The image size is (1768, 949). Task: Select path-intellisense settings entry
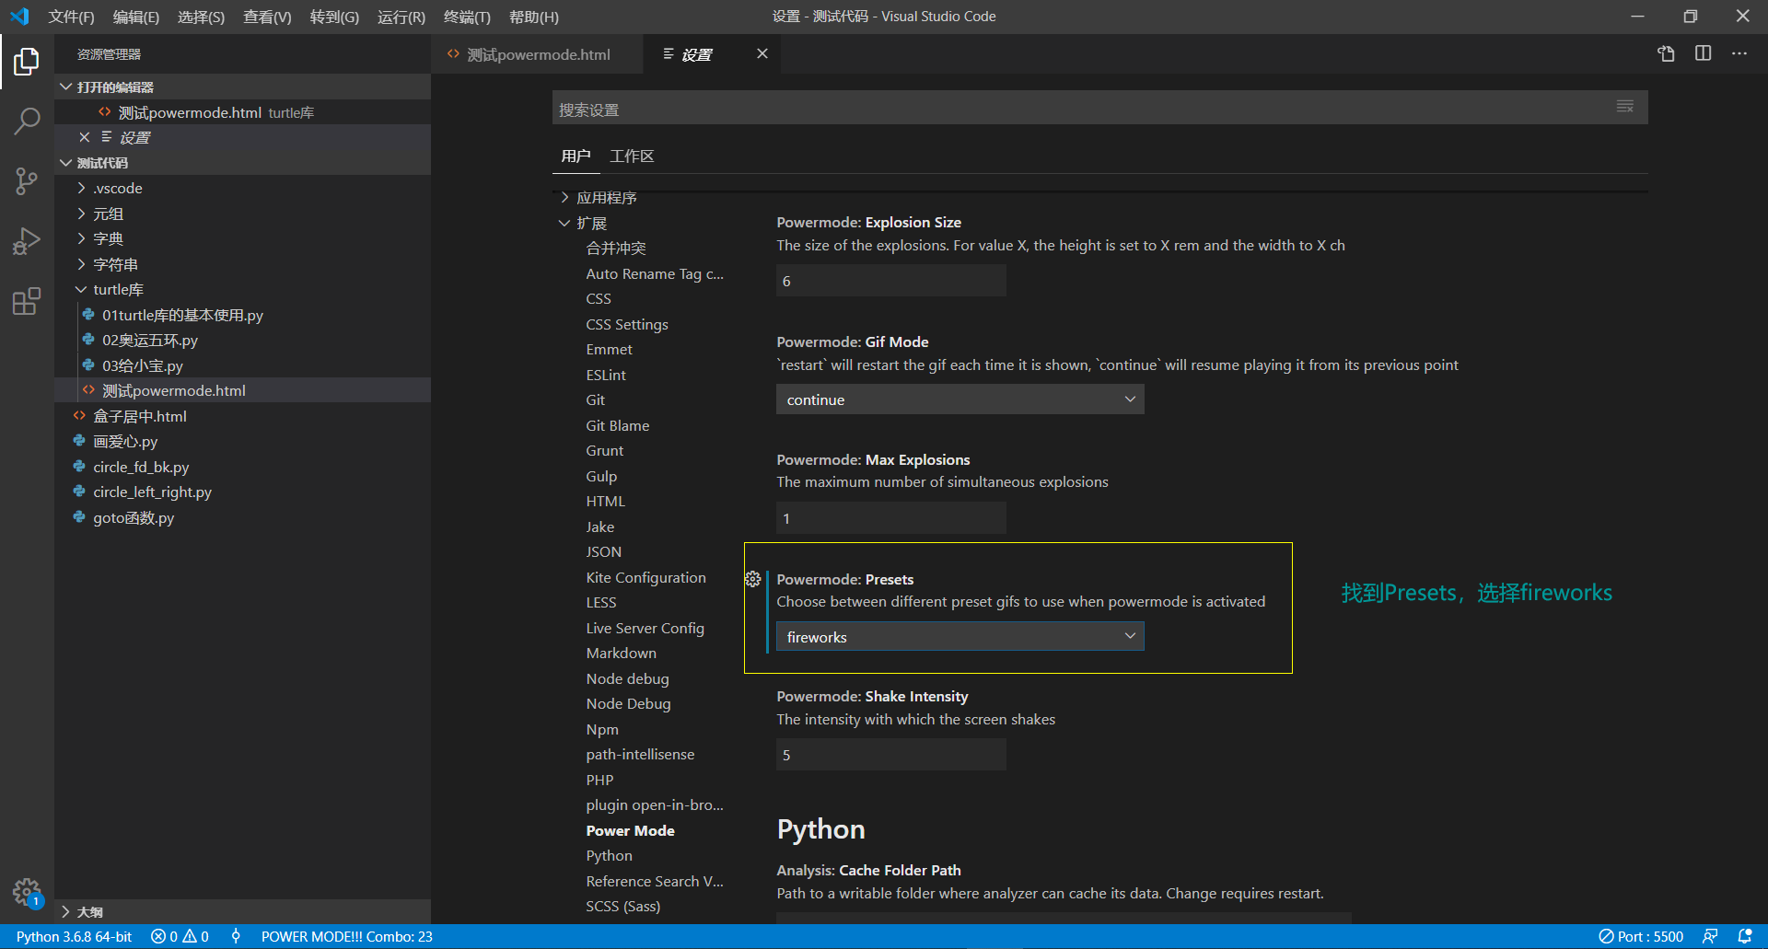point(640,754)
